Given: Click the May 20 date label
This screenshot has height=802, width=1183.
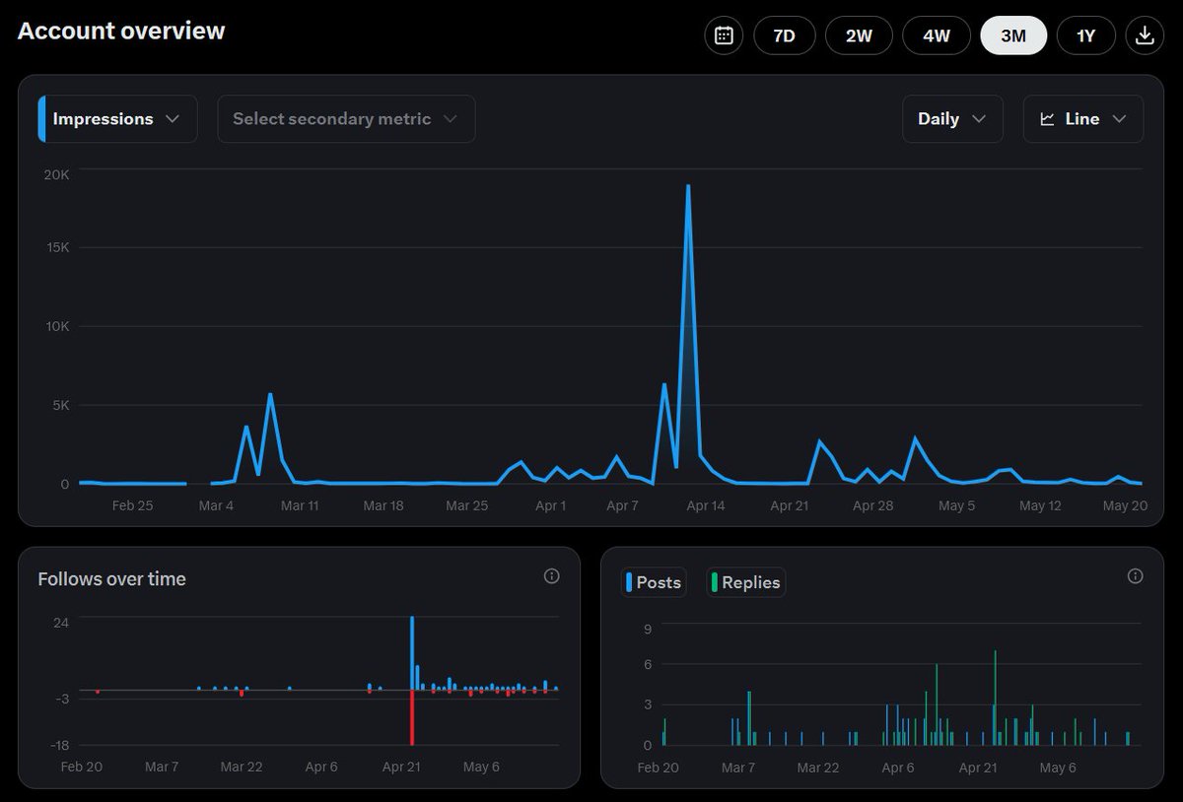Looking at the screenshot, I should (1125, 505).
